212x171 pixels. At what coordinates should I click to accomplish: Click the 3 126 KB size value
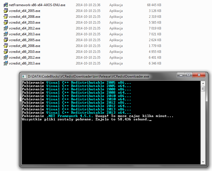click(x=155, y=11)
